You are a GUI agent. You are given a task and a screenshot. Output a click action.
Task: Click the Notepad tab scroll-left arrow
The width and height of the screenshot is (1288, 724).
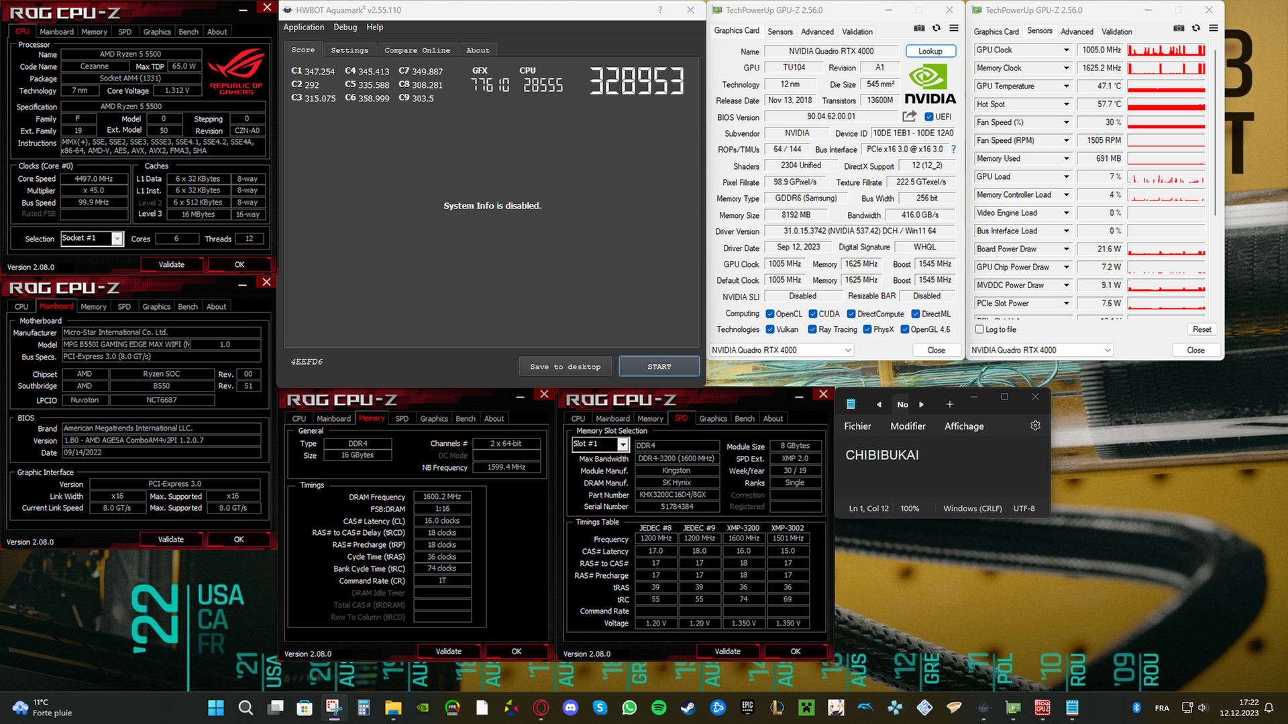point(879,404)
